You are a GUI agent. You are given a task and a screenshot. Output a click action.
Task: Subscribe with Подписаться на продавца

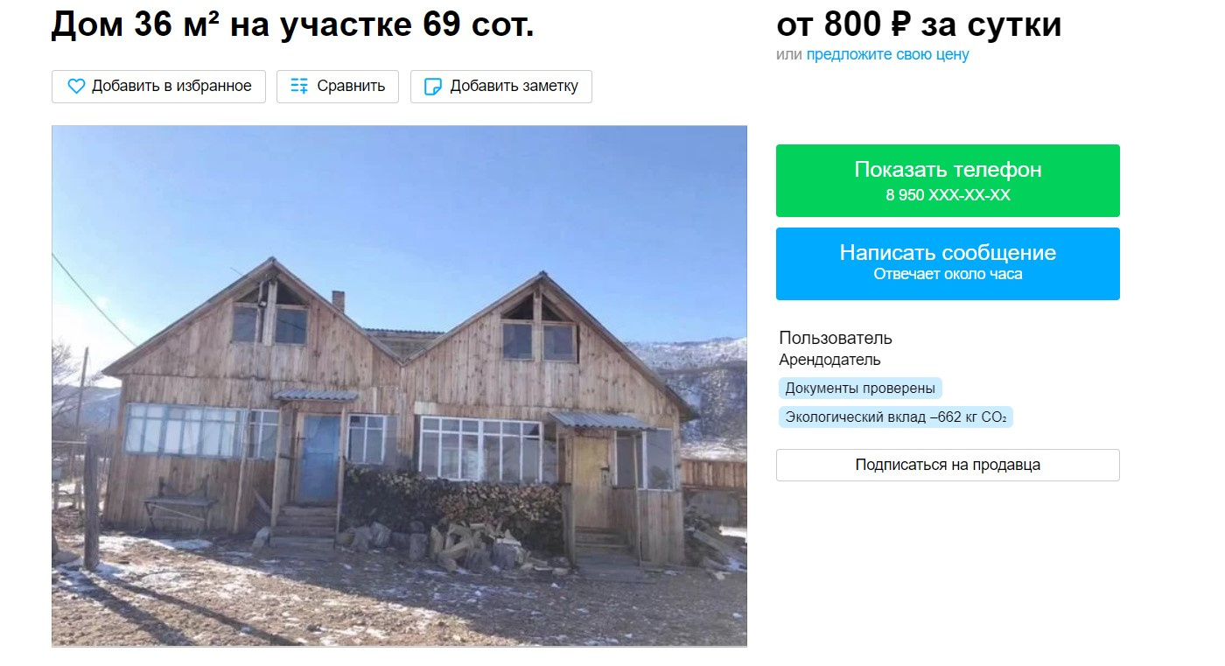pyautogui.click(x=948, y=465)
